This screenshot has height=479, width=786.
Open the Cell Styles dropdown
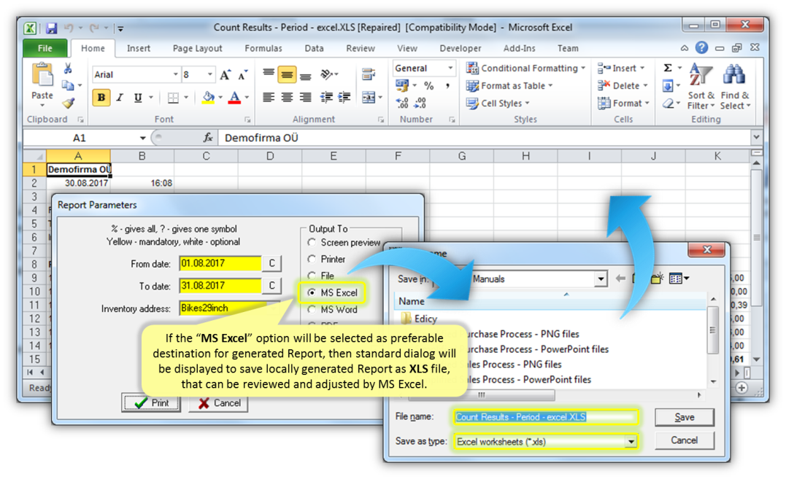tap(498, 103)
